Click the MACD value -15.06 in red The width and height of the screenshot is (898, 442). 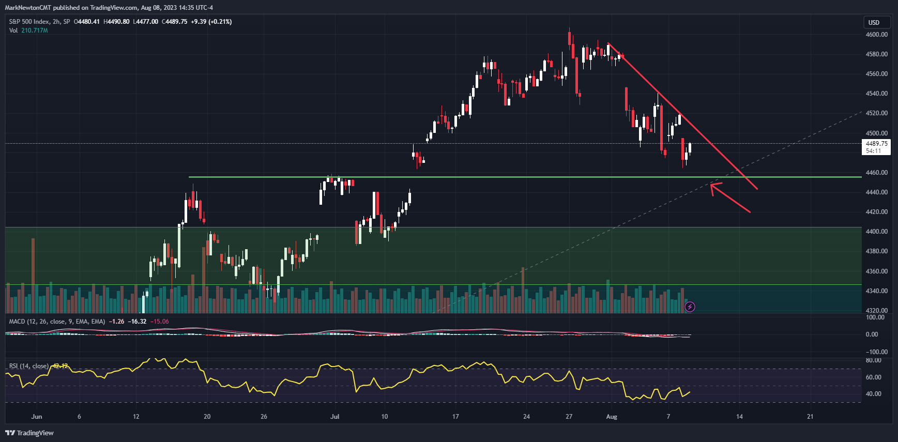click(159, 322)
